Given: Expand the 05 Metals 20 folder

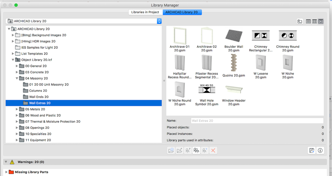Looking at the screenshot, I should (17, 109).
